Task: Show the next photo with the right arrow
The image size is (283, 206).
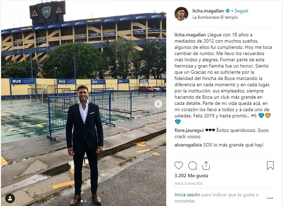Action: point(158,104)
